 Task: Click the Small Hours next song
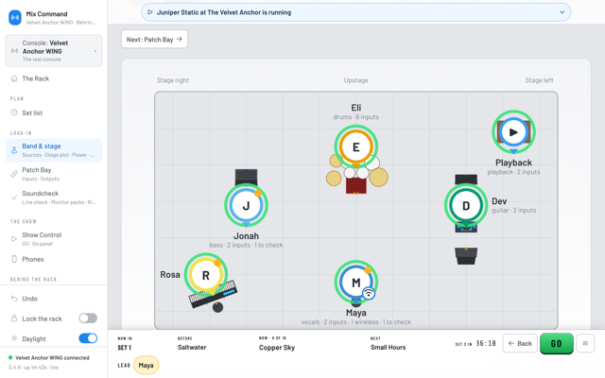click(388, 347)
